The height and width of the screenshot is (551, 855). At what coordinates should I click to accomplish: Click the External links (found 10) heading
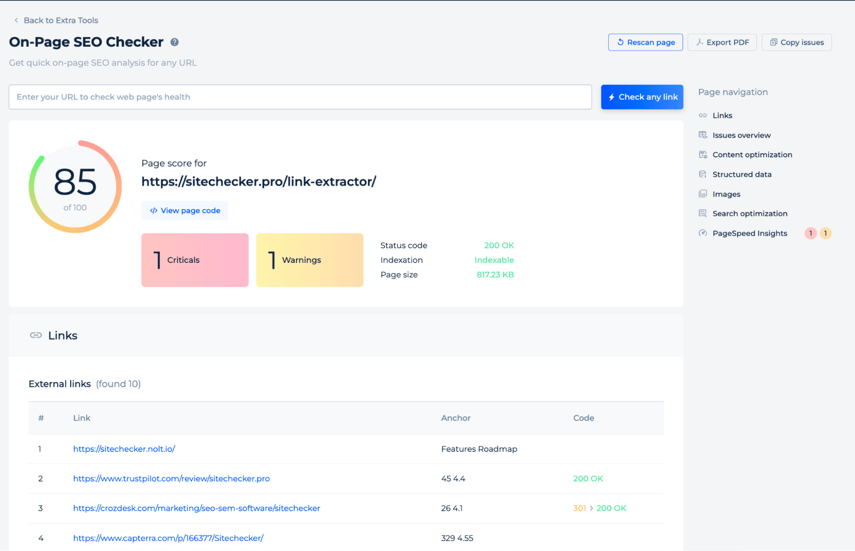85,384
